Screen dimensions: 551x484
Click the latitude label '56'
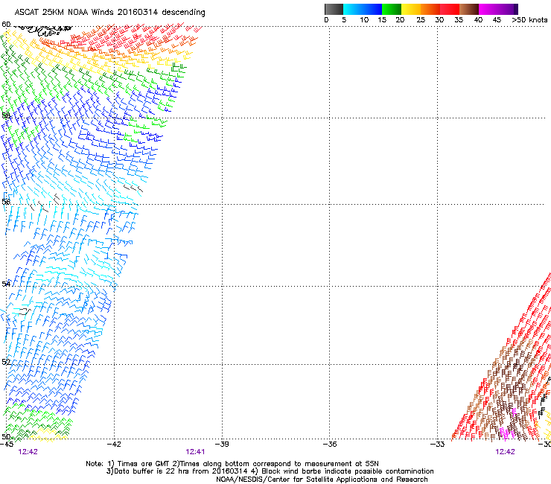6,202
